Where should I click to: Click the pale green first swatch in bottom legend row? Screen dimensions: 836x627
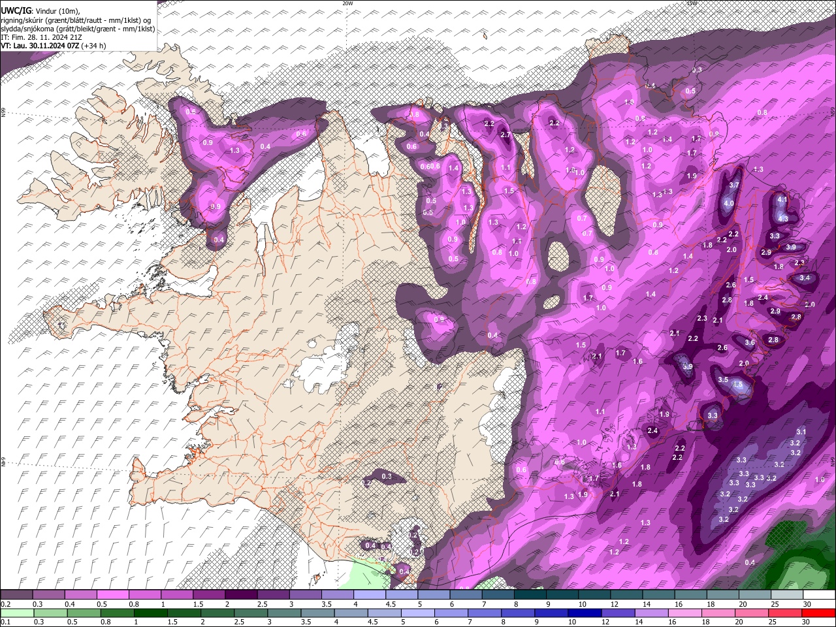(x=16, y=613)
